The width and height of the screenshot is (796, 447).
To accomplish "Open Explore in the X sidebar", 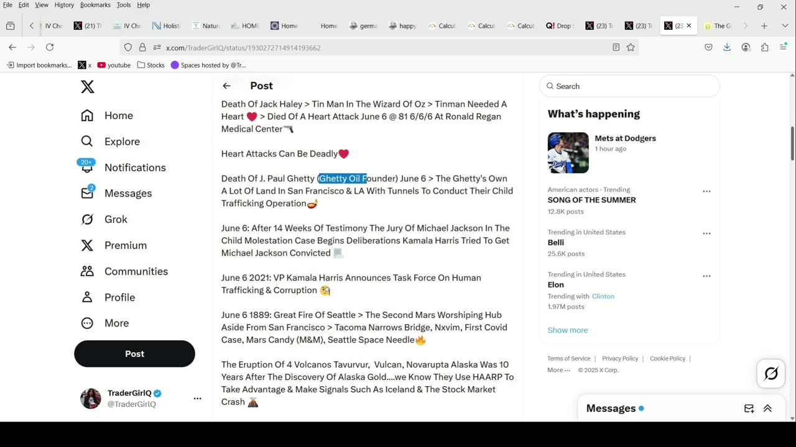I will coord(110,142).
